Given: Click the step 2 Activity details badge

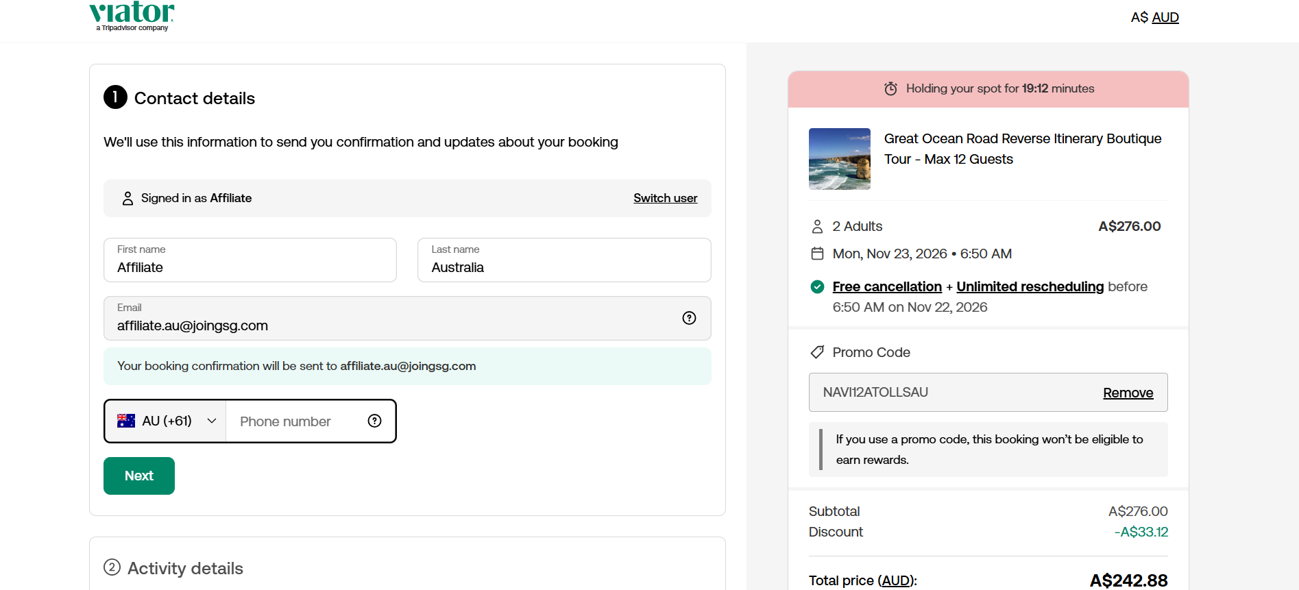Looking at the screenshot, I should [112, 567].
